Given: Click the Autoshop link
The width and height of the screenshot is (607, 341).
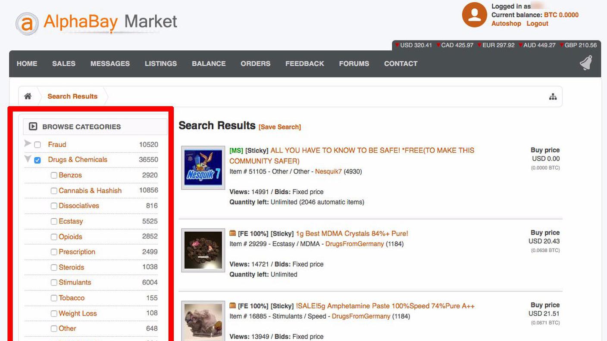Looking at the screenshot, I should coord(506,23).
